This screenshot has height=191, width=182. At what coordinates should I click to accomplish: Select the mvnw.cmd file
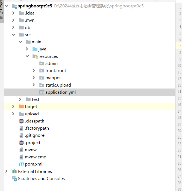(36, 157)
